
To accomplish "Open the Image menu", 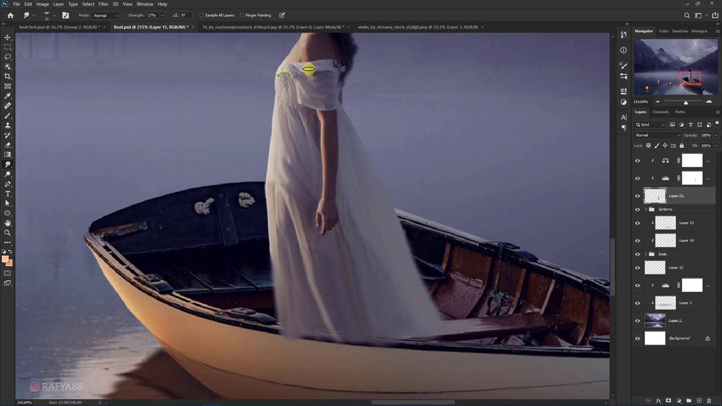I will pos(42,4).
